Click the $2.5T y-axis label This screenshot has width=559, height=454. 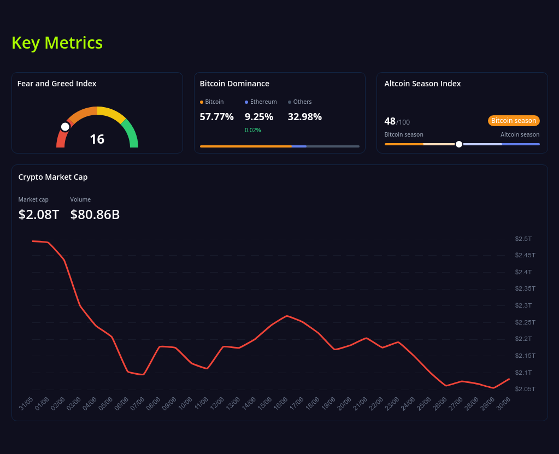pyautogui.click(x=523, y=239)
